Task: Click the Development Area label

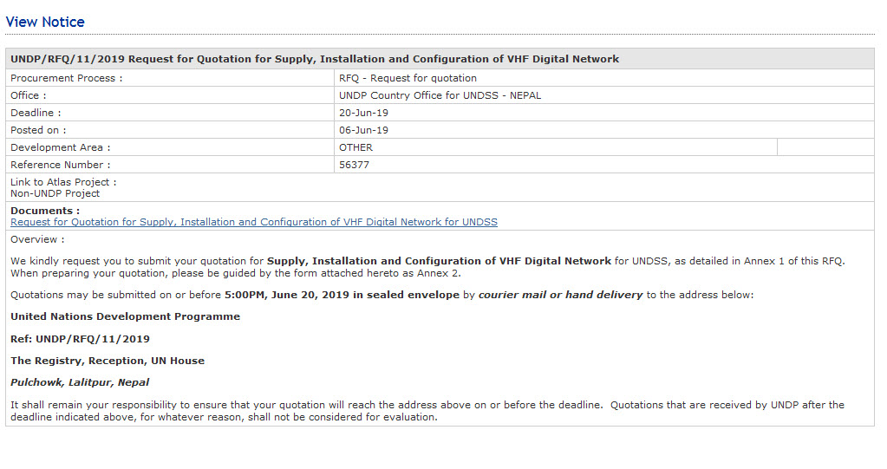Action: [x=60, y=147]
